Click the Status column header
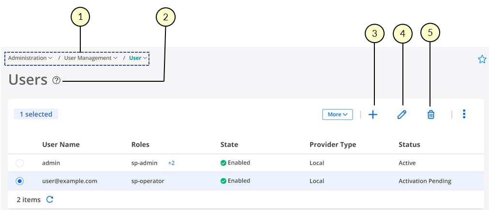Image resolution: width=489 pixels, height=210 pixels. (409, 145)
